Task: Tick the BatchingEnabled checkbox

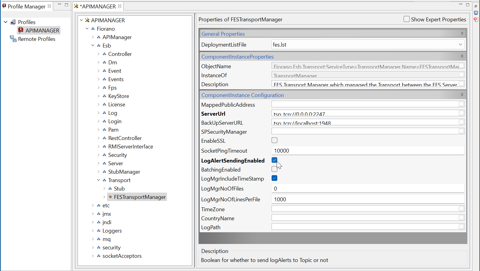Action: 274,169
